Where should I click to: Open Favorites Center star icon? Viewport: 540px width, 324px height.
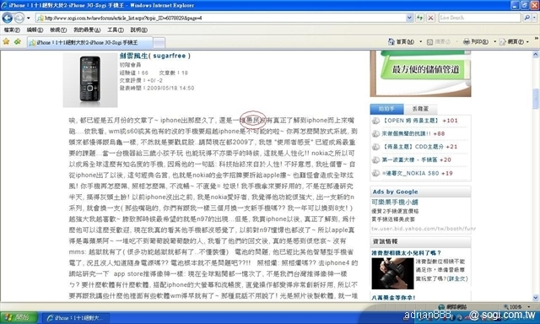(6, 41)
